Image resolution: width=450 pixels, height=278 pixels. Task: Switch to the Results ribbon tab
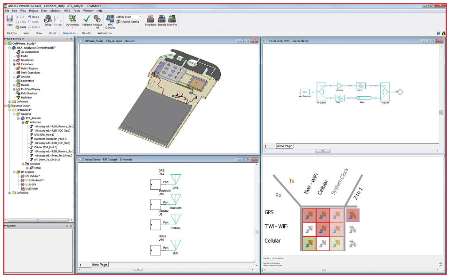pos(86,33)
